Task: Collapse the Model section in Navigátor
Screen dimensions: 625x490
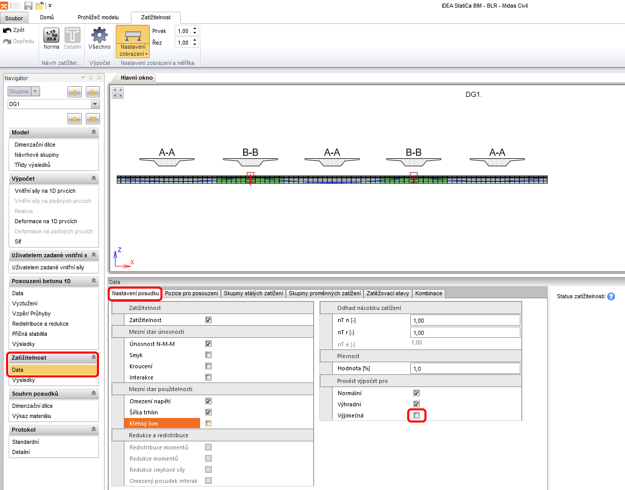Action: (93, 132)
